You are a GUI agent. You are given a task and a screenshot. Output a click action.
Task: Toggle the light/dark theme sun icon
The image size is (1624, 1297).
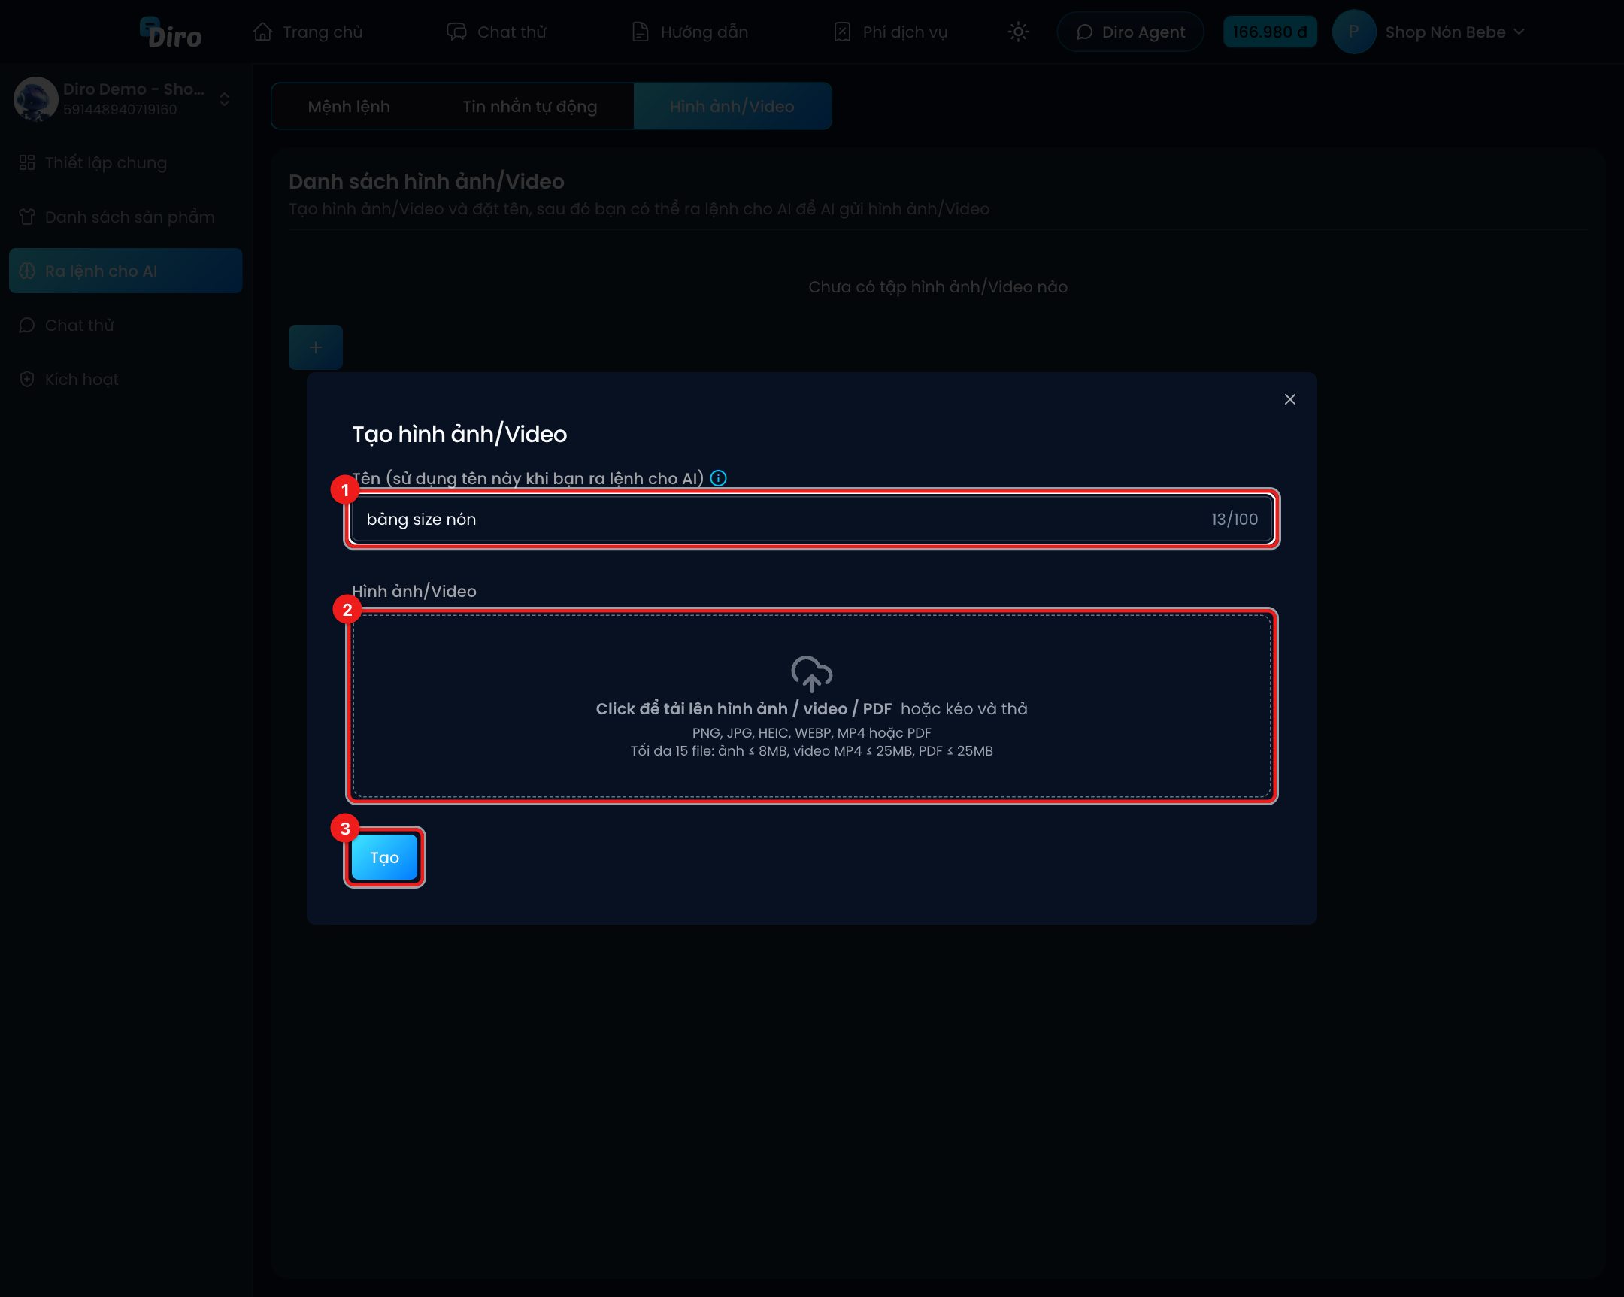pos(1018,32)
